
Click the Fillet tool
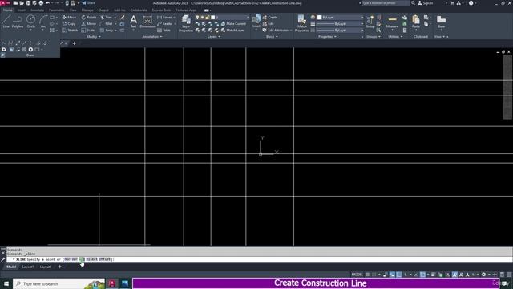tap(107, 24)
